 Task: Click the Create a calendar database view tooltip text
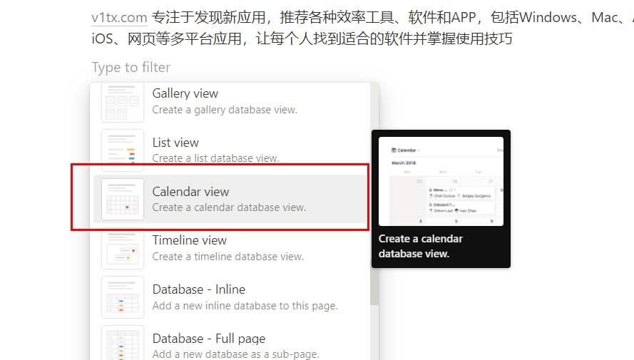point(421,246)
